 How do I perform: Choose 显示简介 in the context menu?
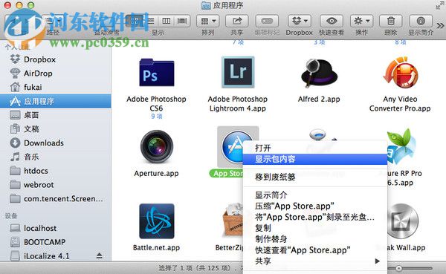click(x=315, y=195)
